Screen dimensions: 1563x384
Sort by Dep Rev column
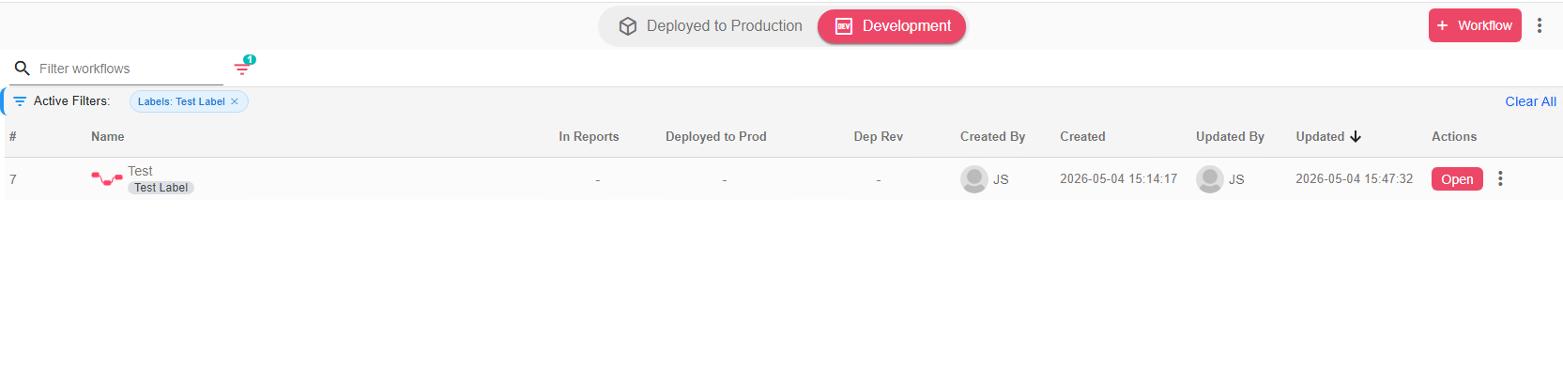(x=878, y=136)
